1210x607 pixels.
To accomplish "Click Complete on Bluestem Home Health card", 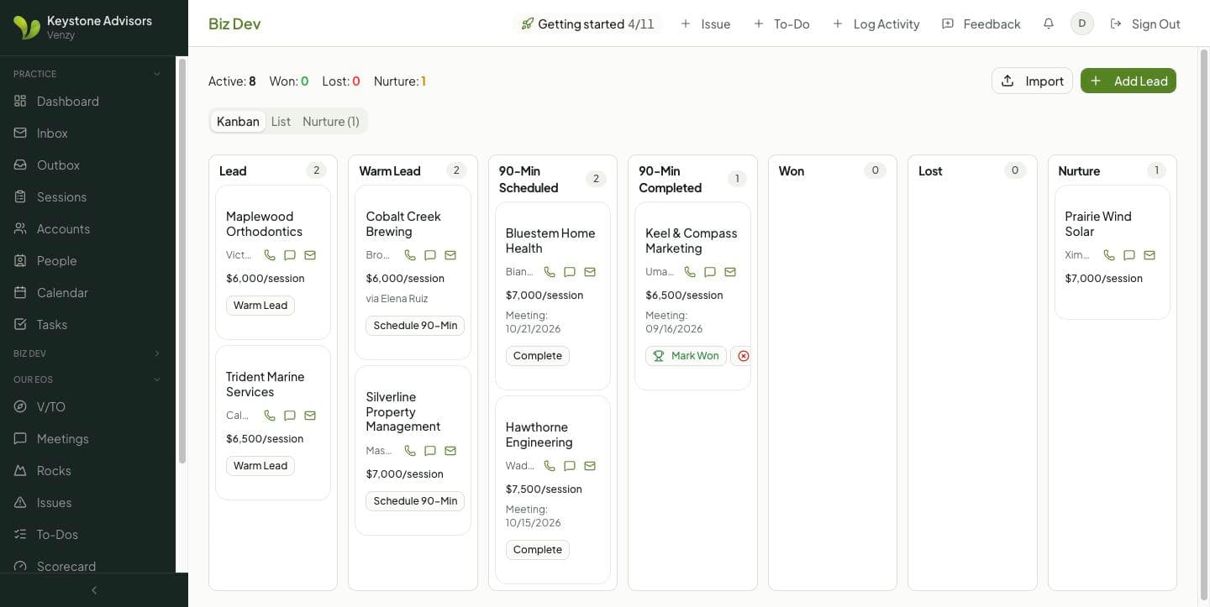I will pyautogui.click(x=538, y=356).
